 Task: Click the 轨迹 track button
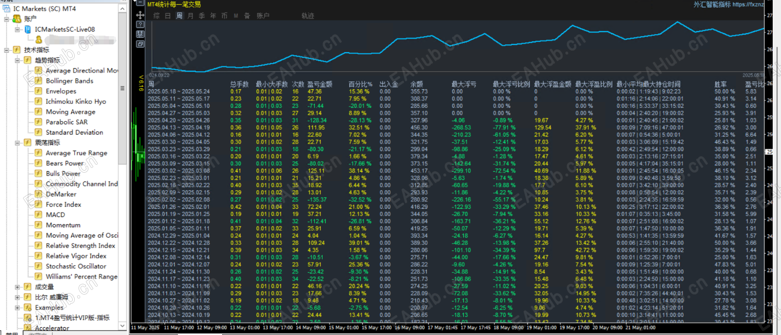click(x=308, y=16)
